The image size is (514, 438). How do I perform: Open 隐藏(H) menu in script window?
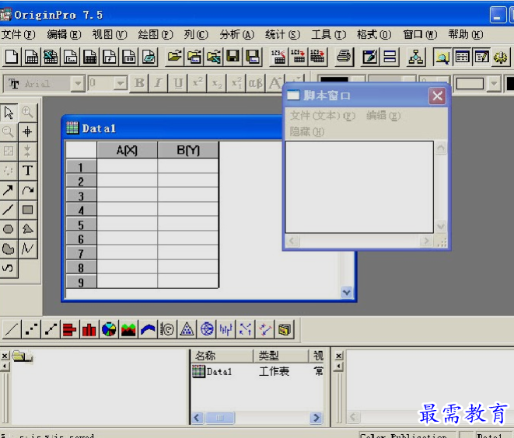point(307,131)
